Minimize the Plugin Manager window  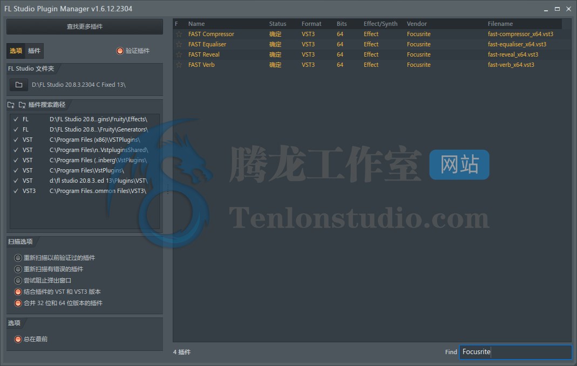click(x=546, y=9)
